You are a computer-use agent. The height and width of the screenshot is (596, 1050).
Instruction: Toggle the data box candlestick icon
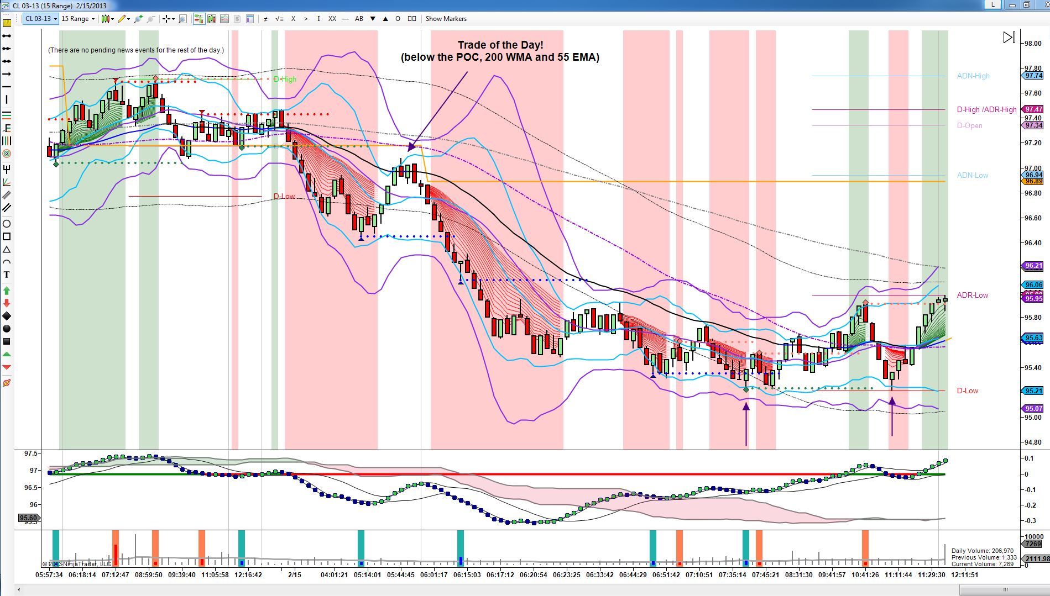click(212, 19)
